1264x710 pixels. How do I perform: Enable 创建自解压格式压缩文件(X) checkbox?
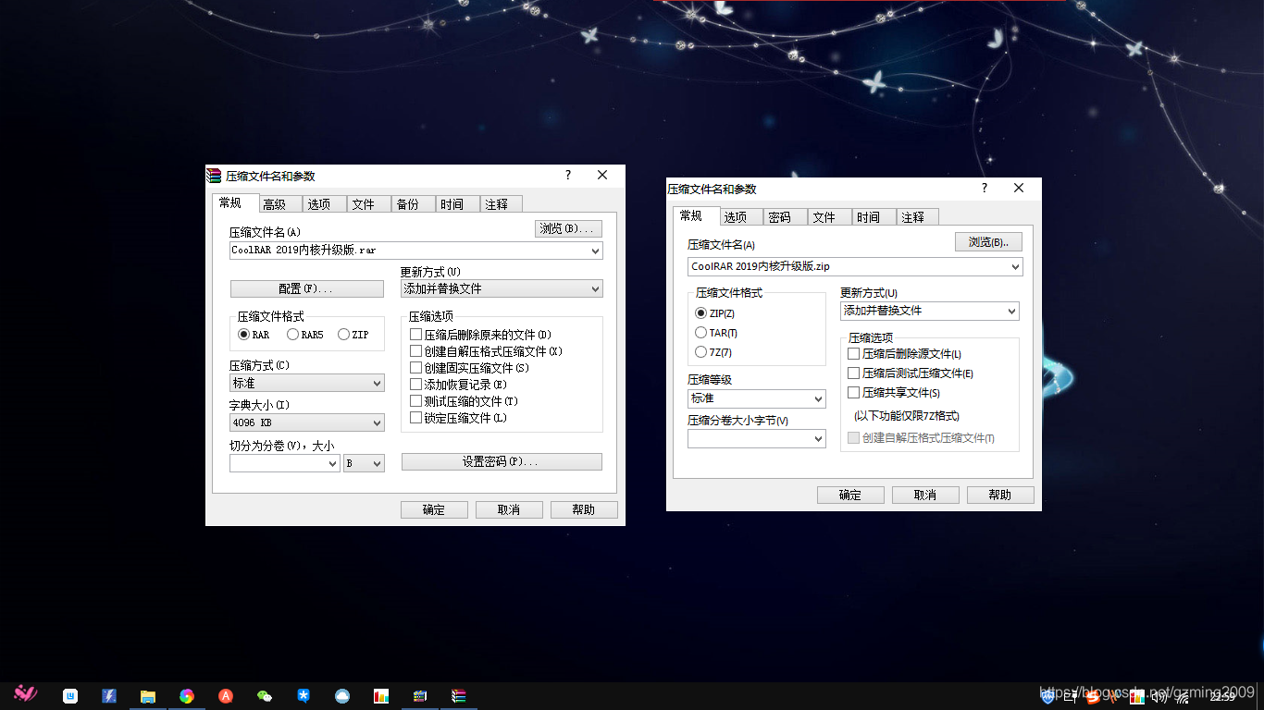(416, 351)
